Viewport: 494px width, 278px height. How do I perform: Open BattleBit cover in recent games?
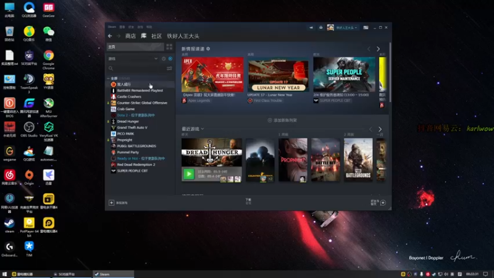coord(325,160)
